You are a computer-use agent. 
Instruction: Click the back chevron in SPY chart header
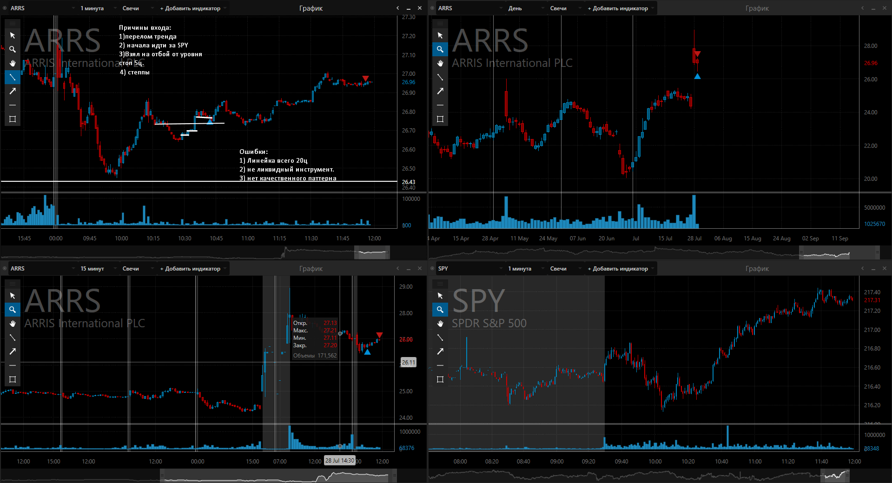coord(863,269)
